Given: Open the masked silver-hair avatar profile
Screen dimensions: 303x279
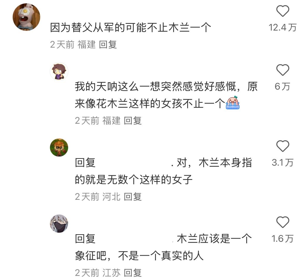Looking at the screenshot, I should point(59,223).
